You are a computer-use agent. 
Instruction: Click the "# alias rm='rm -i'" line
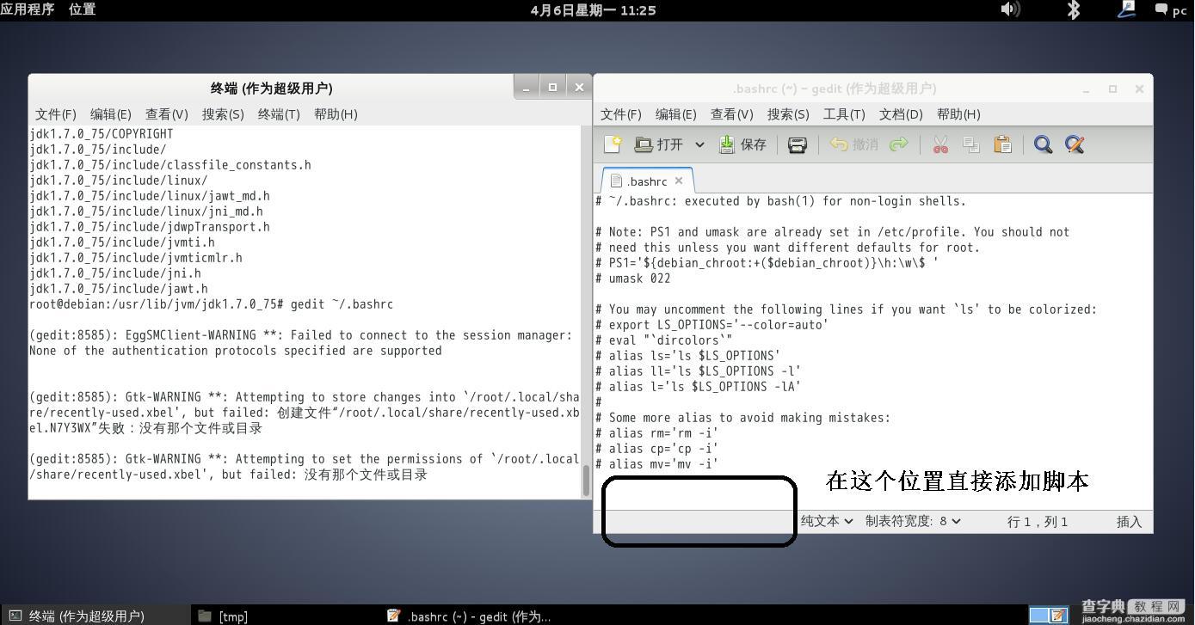[656, 433]
